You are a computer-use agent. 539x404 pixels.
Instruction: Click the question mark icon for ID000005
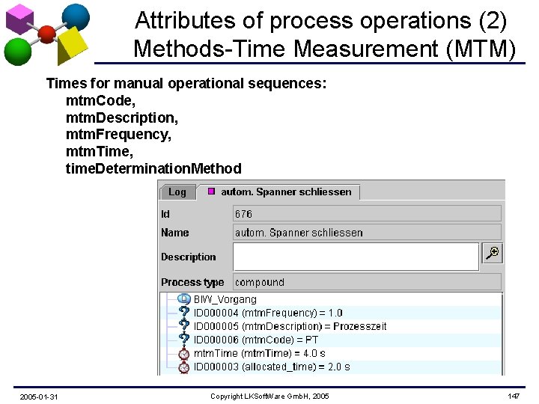184,326
